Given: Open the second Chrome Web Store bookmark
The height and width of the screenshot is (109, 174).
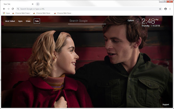Looking at the screenshot, I should [42, 13].
